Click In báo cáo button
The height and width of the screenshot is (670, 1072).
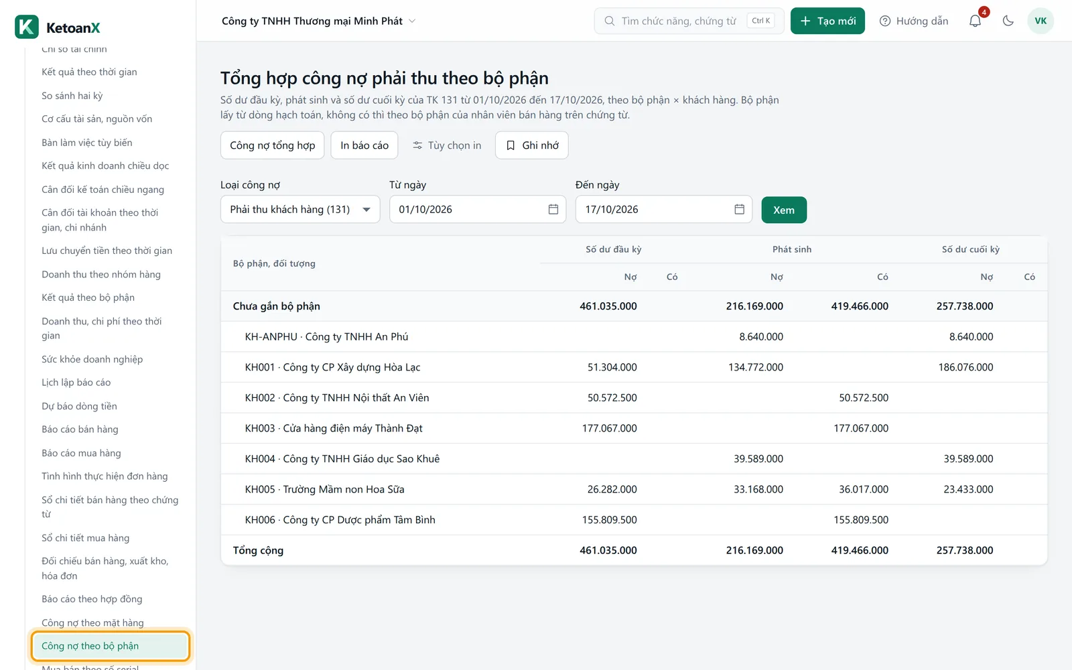tap(364, 145)
